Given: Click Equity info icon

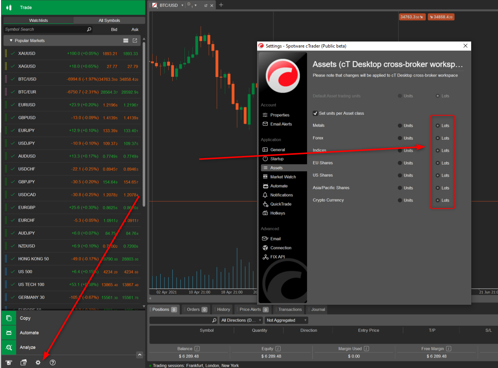Looking at the screenshot, I should tap(278, 348).
